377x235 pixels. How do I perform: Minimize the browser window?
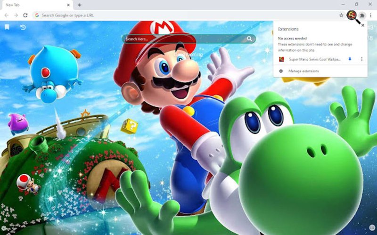pos(343,4)
